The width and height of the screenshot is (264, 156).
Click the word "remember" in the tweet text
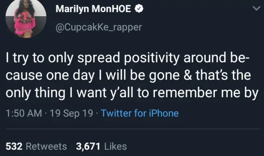coord(185,93)
